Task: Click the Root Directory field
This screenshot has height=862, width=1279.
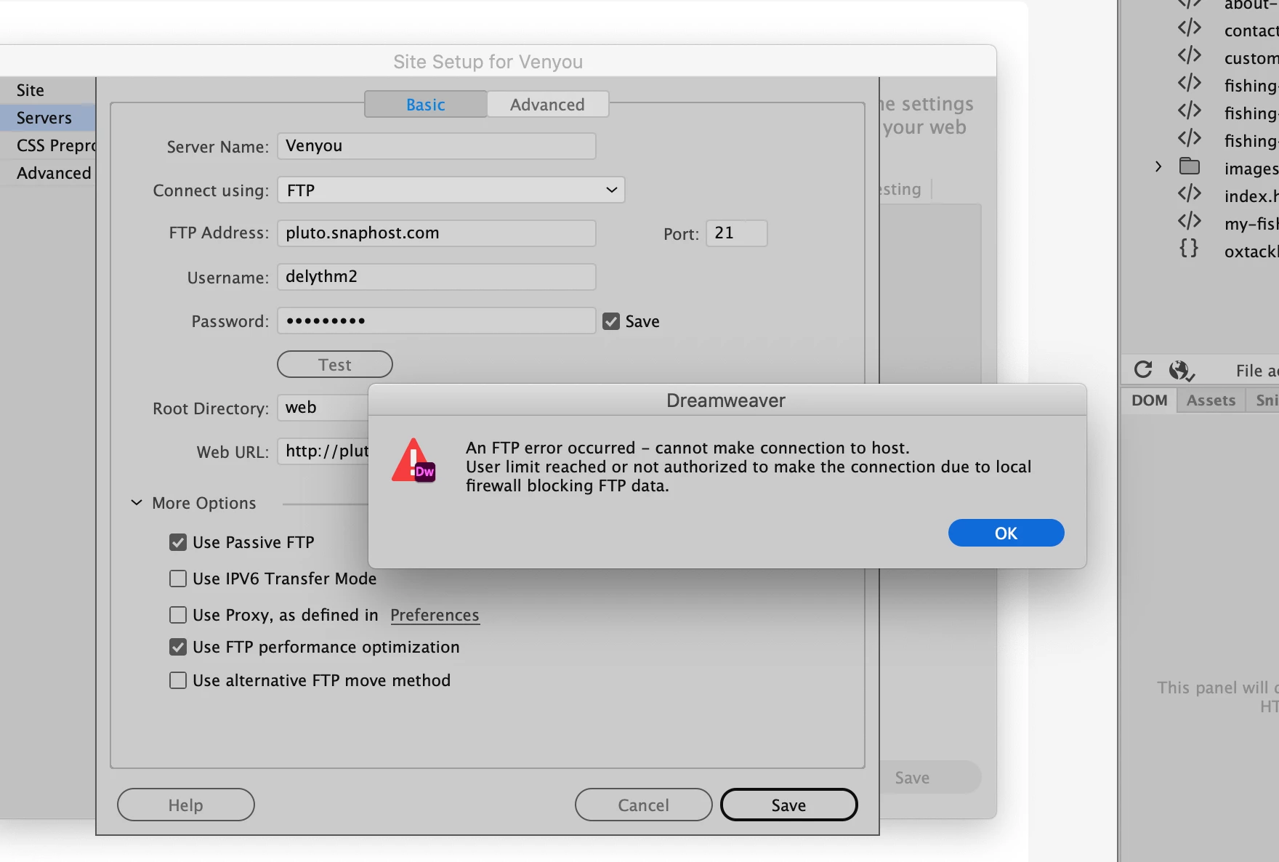Action: pyautogui.click(x=323, y=408)
